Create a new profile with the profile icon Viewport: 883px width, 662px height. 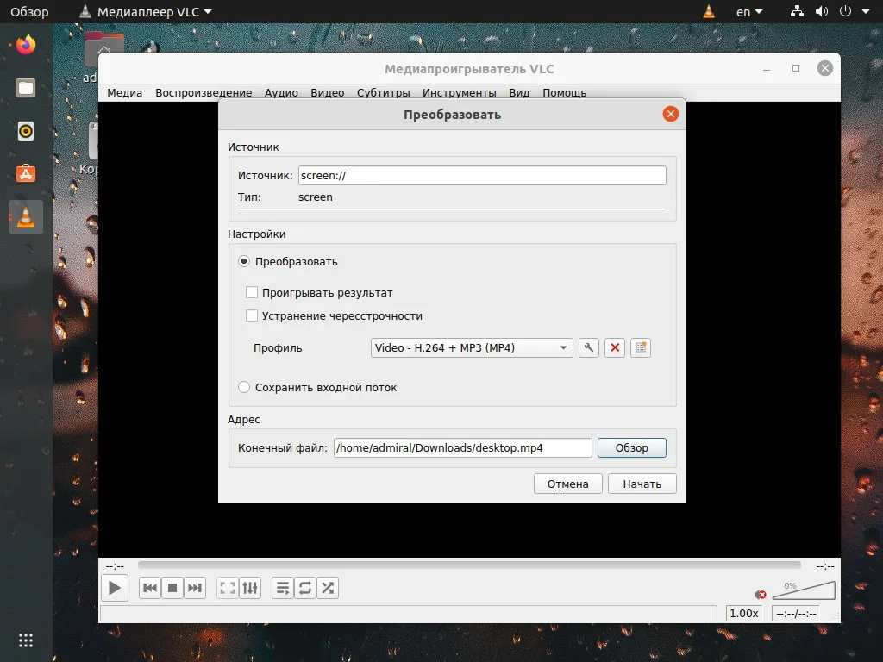click(641, 347)
